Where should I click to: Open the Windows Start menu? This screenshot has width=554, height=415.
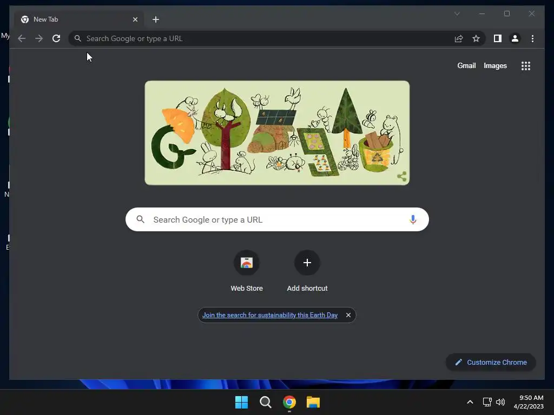tap(242, 402)
